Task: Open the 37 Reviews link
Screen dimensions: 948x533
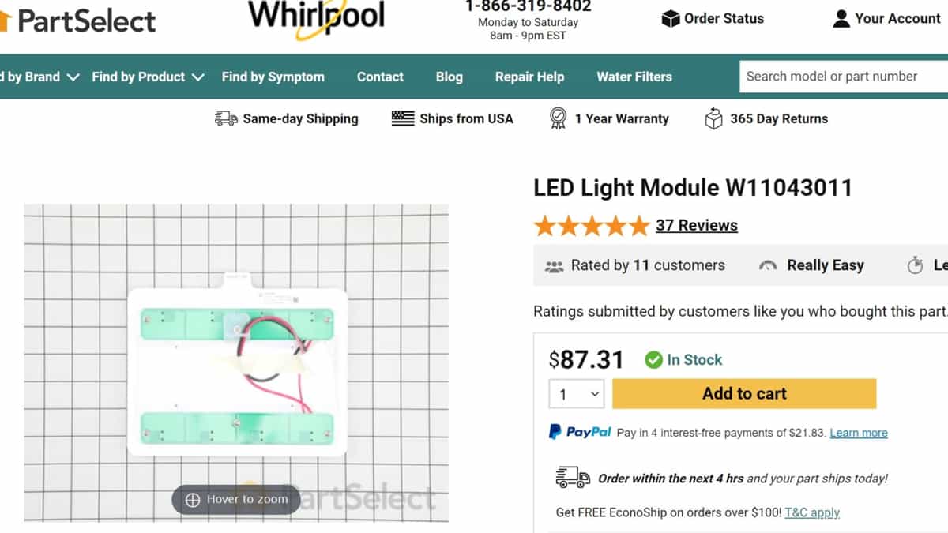Action: pyautogui.click(x=697, y=225)
